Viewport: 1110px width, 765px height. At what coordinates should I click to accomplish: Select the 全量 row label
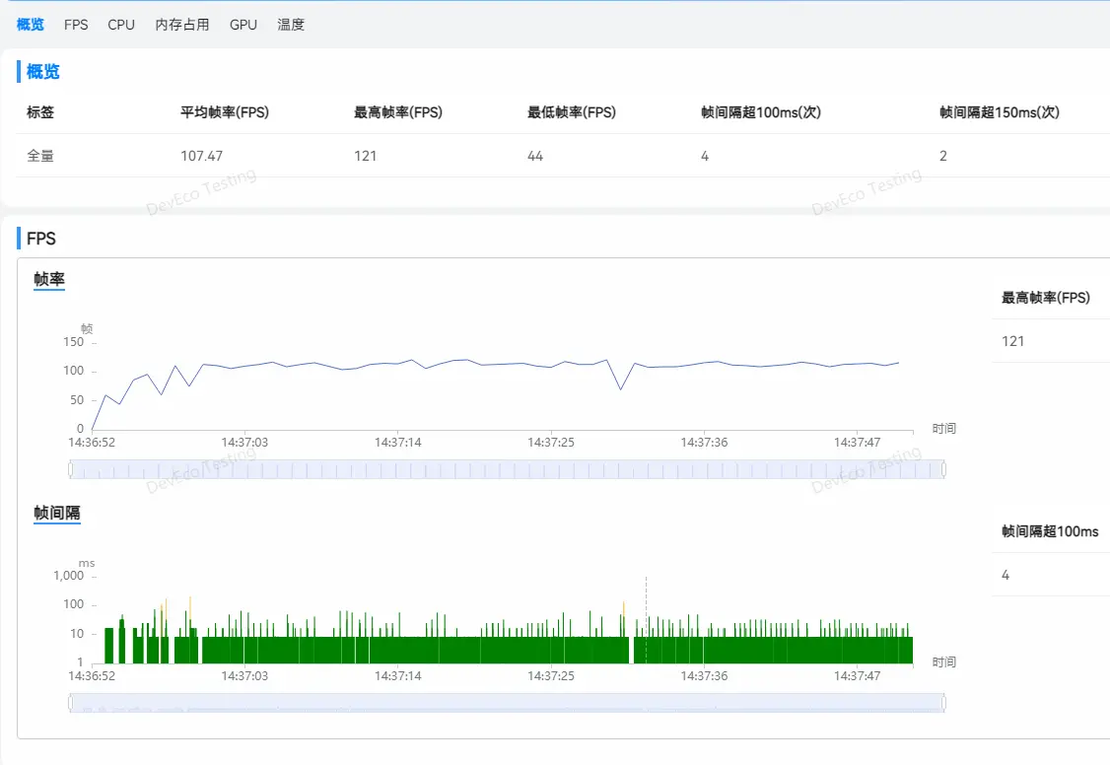click(40, 156)
